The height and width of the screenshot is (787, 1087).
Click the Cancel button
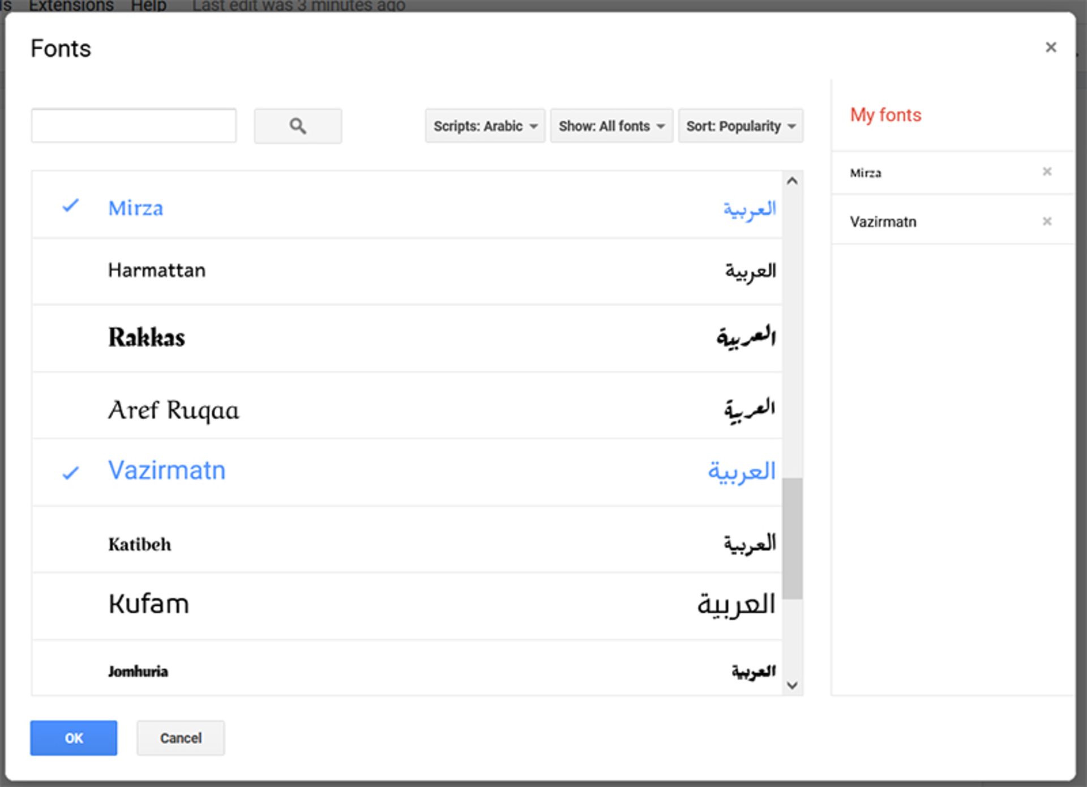(180, 738)
